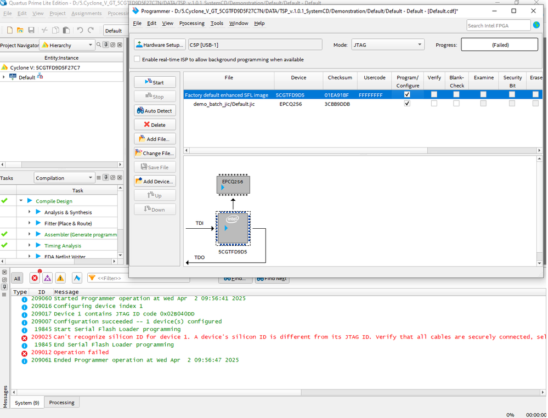Enable real-time ISP checkbox

pyautogui.click(x=137, y=59)
